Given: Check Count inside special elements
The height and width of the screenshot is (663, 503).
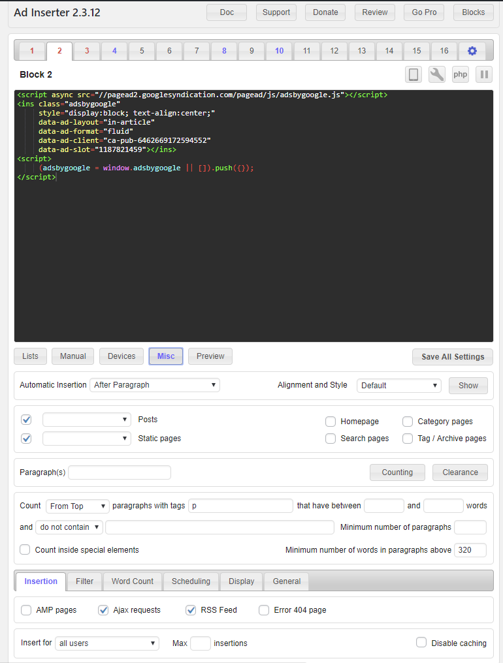Looking at the screenshot, I should [x=25, y=549].
